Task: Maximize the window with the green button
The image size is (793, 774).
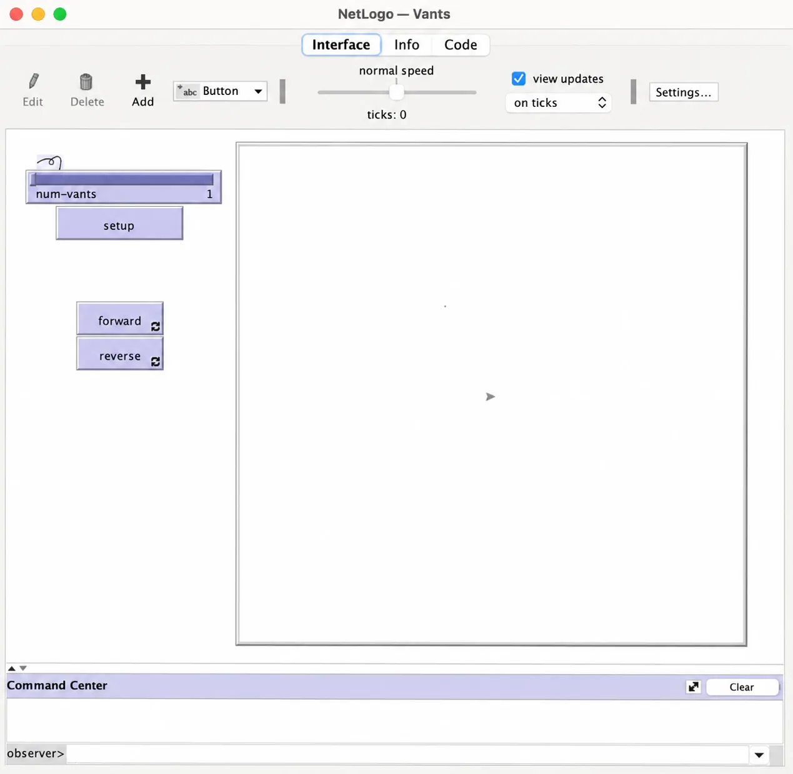Action: (60, 14)
